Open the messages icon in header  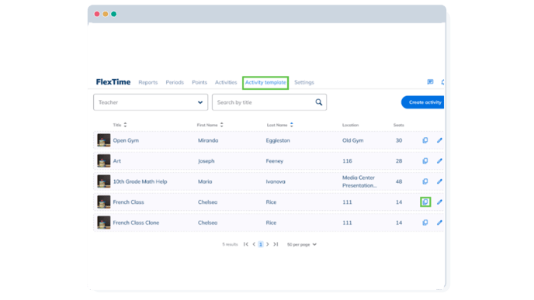[430, 82]
